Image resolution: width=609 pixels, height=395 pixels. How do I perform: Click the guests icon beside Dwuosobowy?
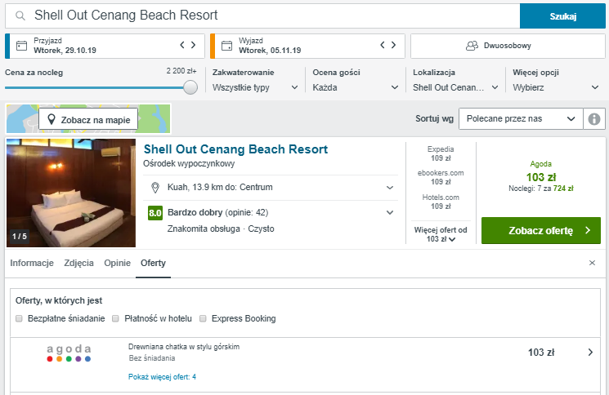472,46
